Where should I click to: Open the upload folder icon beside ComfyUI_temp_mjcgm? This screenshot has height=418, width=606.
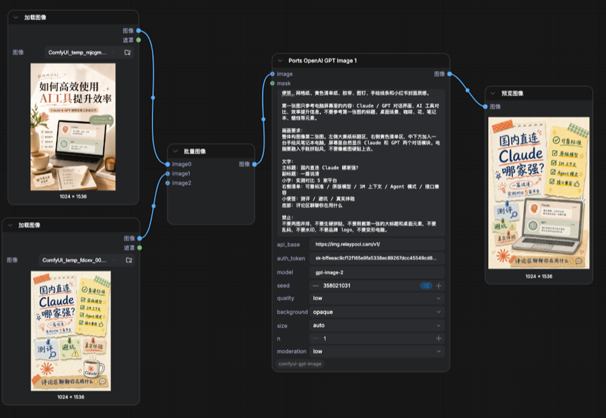(127, 53)
